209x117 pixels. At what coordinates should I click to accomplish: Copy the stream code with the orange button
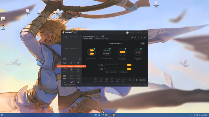(x=129, y=69)
